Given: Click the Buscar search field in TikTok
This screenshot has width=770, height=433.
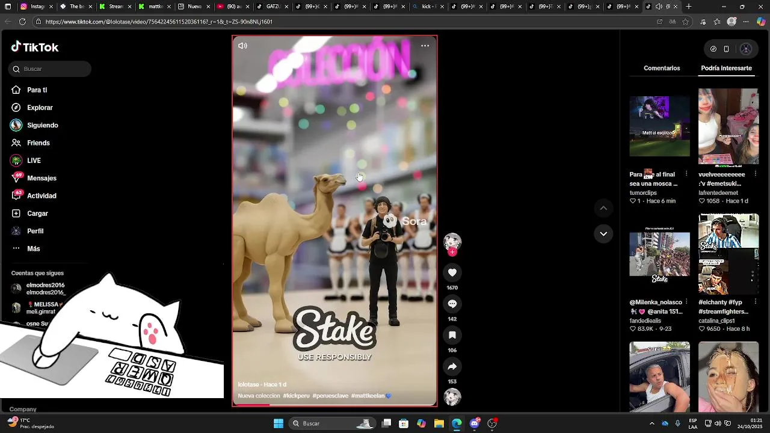Looking at the screenshot, I should [x=50, y=69].
